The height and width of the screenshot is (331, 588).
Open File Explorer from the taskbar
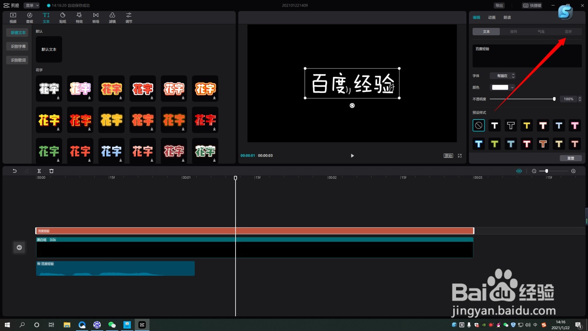click(67, 325)
